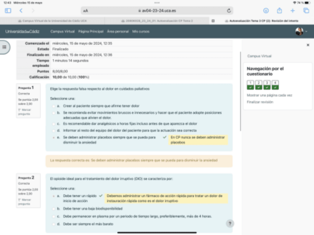314x235 pixels.
Task: Close the right-side block drawer
Action: pos(308,45)
